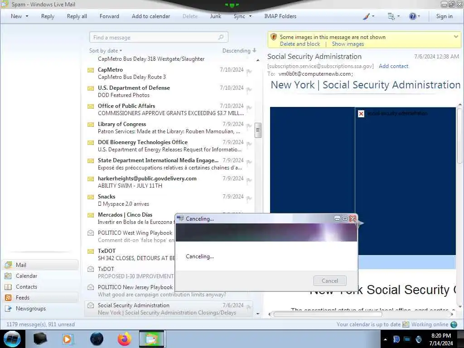The height and width of the screenshot is (348, 464).
Task: Switch to Contacts view
Action: click(x=40, y=287)
